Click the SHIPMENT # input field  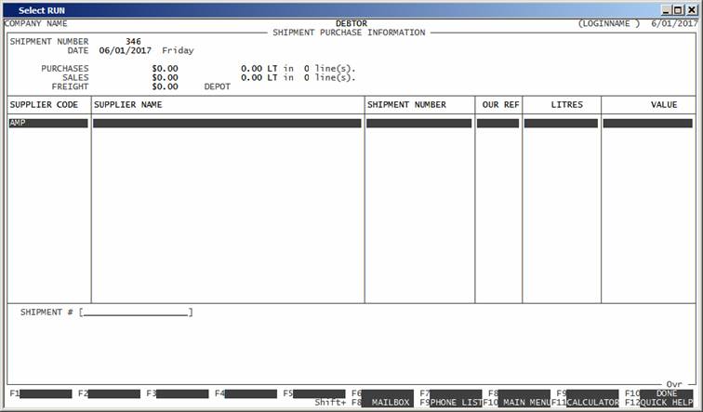tap(137, 312)
